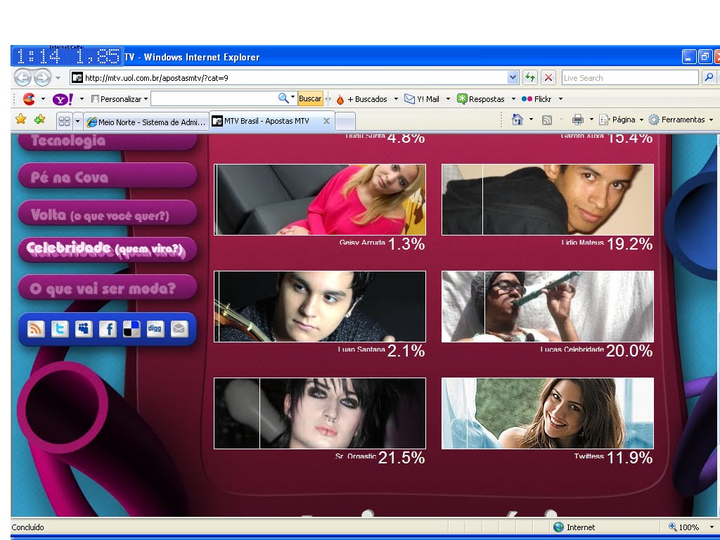Expand the recent pages arrow beside Forward
720x540 pixels.
point(58,78)
